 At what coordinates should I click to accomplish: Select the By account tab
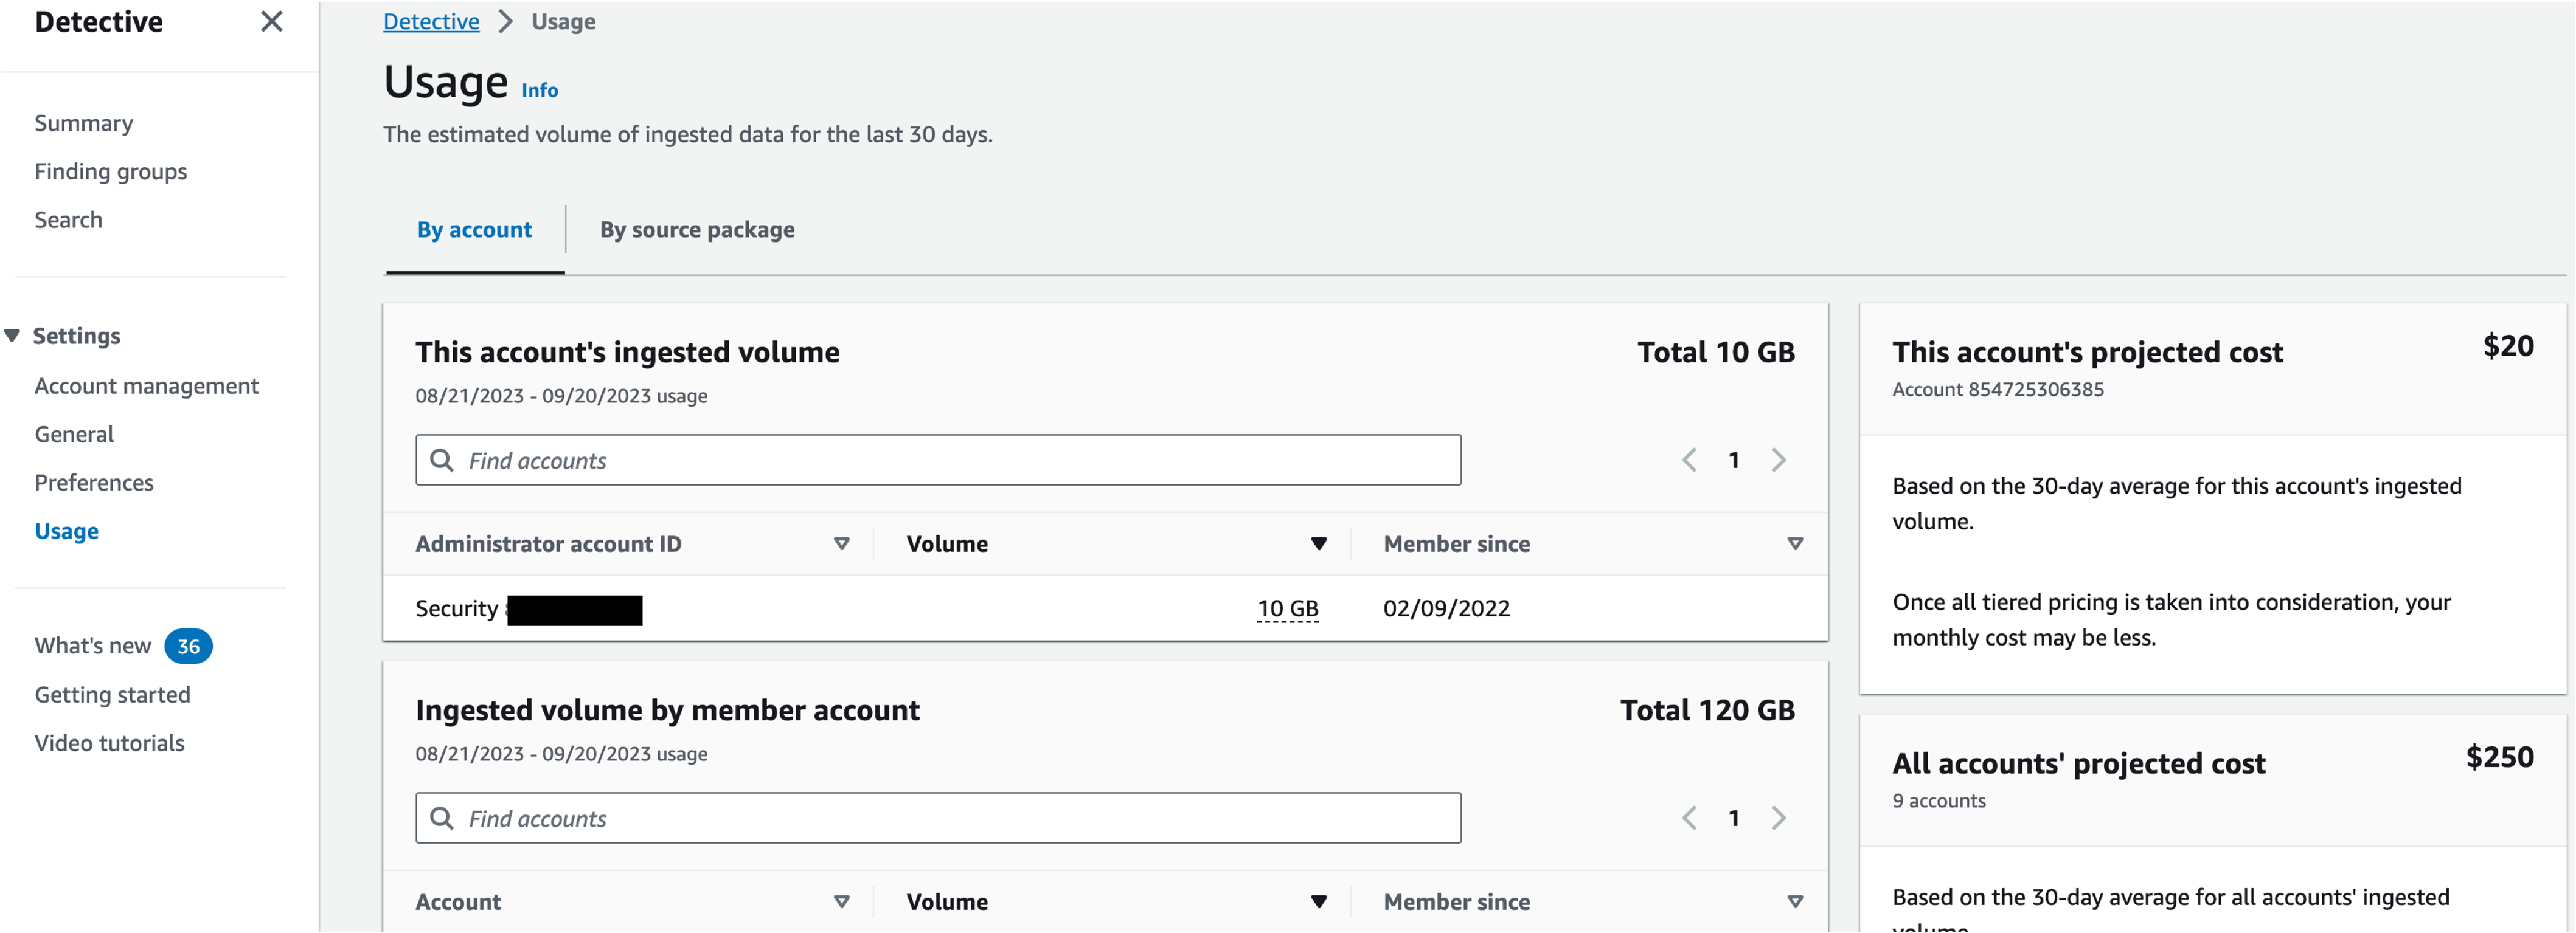coord(473,229)
